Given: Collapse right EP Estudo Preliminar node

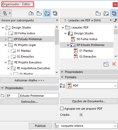Looking at the screenshot, I should (68, 45).
